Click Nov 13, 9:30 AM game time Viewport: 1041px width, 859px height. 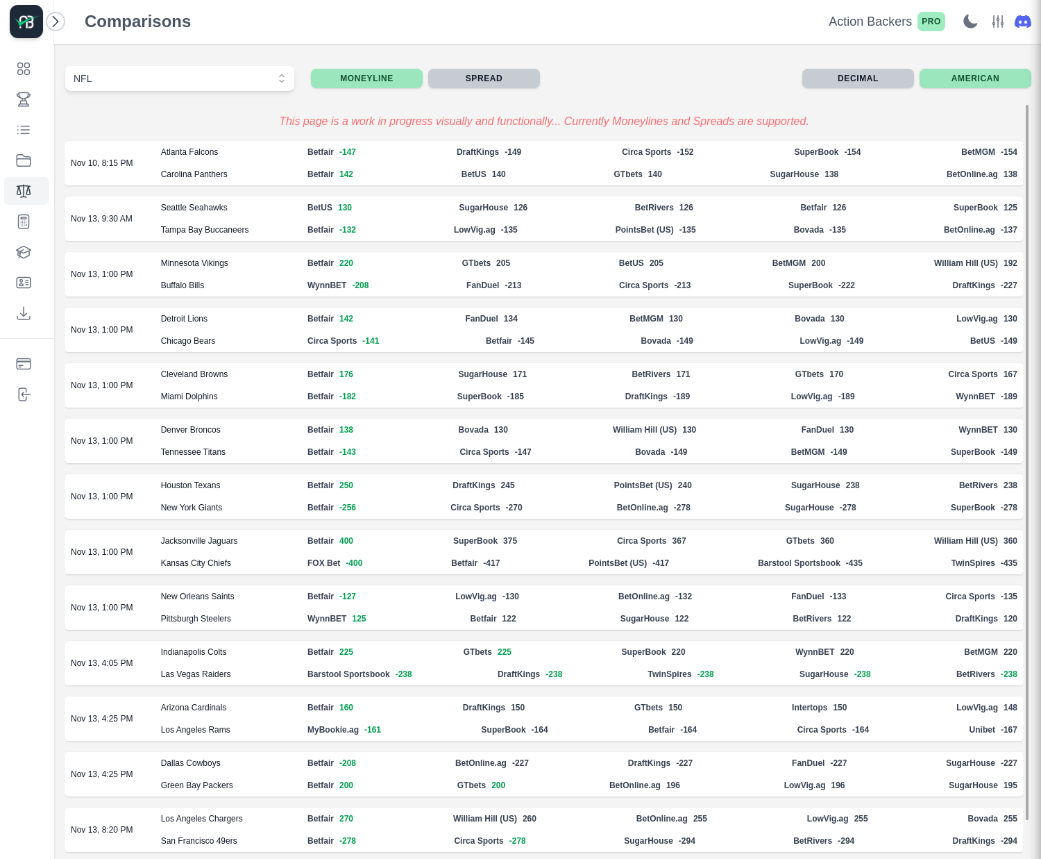pos(101,219)
